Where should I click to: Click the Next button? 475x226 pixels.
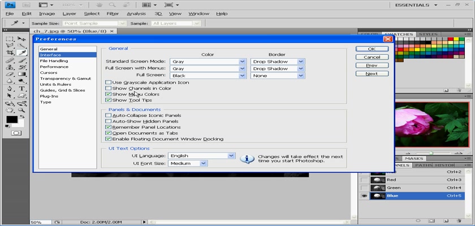click(372, 73)
